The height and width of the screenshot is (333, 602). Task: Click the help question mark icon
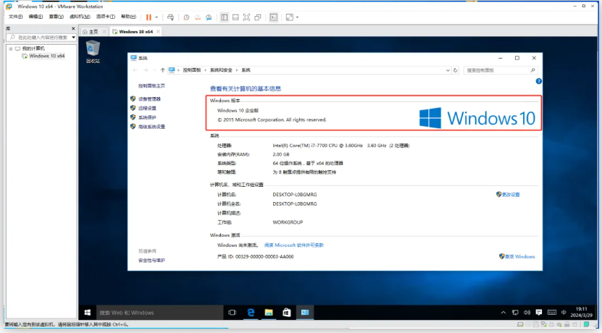point(539,81)
